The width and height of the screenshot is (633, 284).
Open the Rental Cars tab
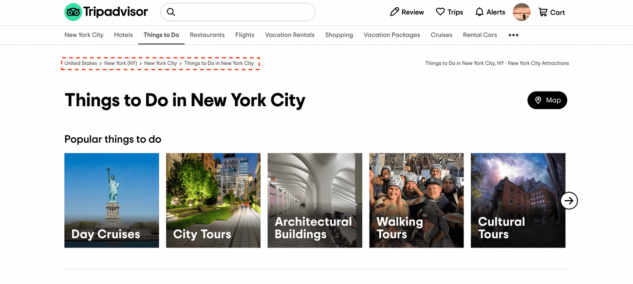480,35
